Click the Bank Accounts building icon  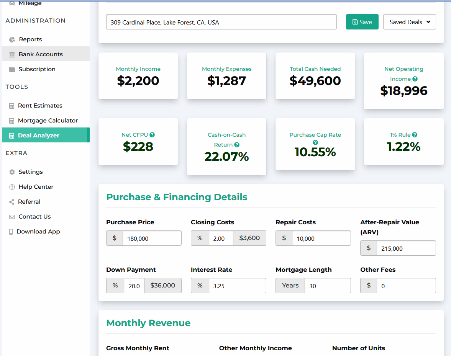(x=12, y=54)
